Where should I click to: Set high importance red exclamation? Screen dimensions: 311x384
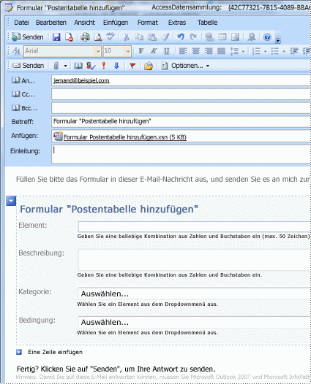[104, 66]
